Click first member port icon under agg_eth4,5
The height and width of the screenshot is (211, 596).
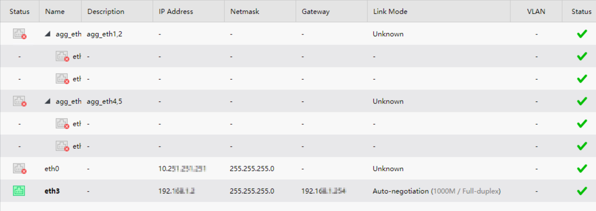click(62, 124)
